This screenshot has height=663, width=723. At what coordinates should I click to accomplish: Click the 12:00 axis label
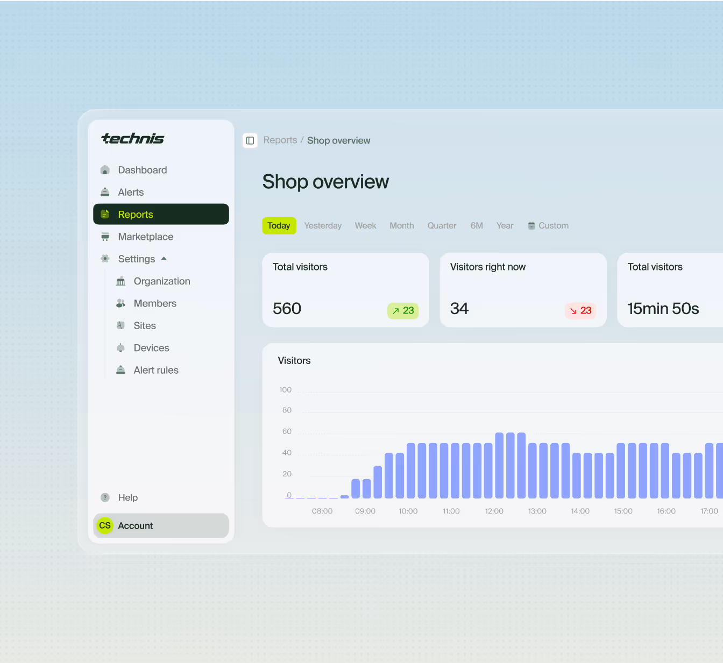pyautogui.click(x=494, y=511)
